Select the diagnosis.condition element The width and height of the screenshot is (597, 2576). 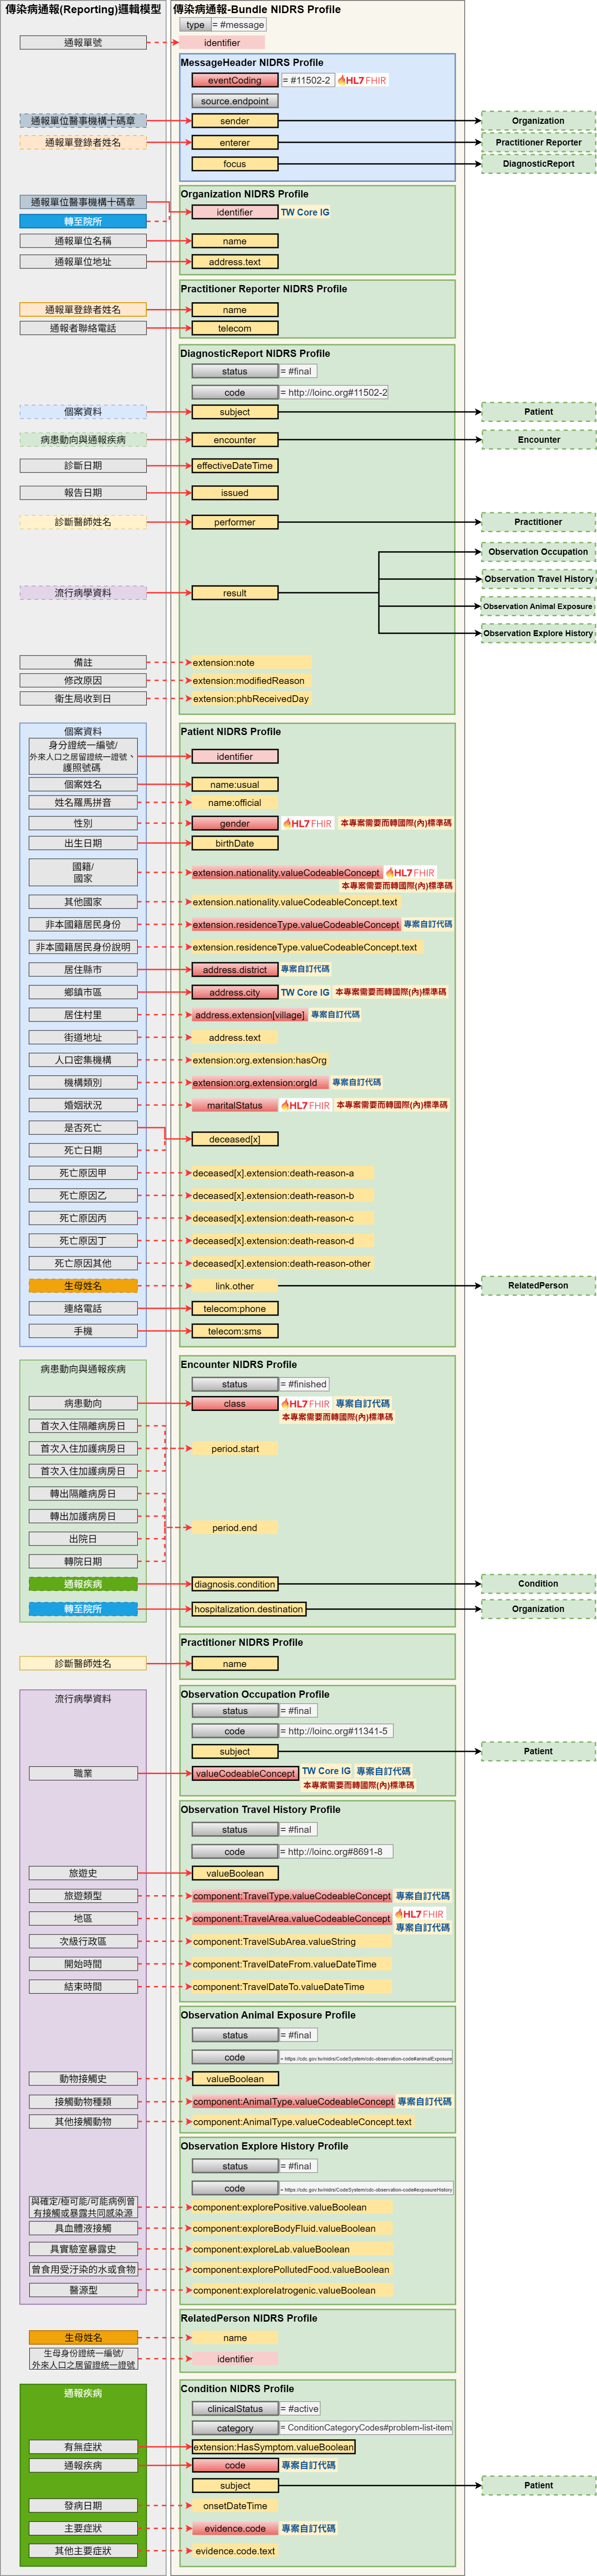click(235, 1584)
